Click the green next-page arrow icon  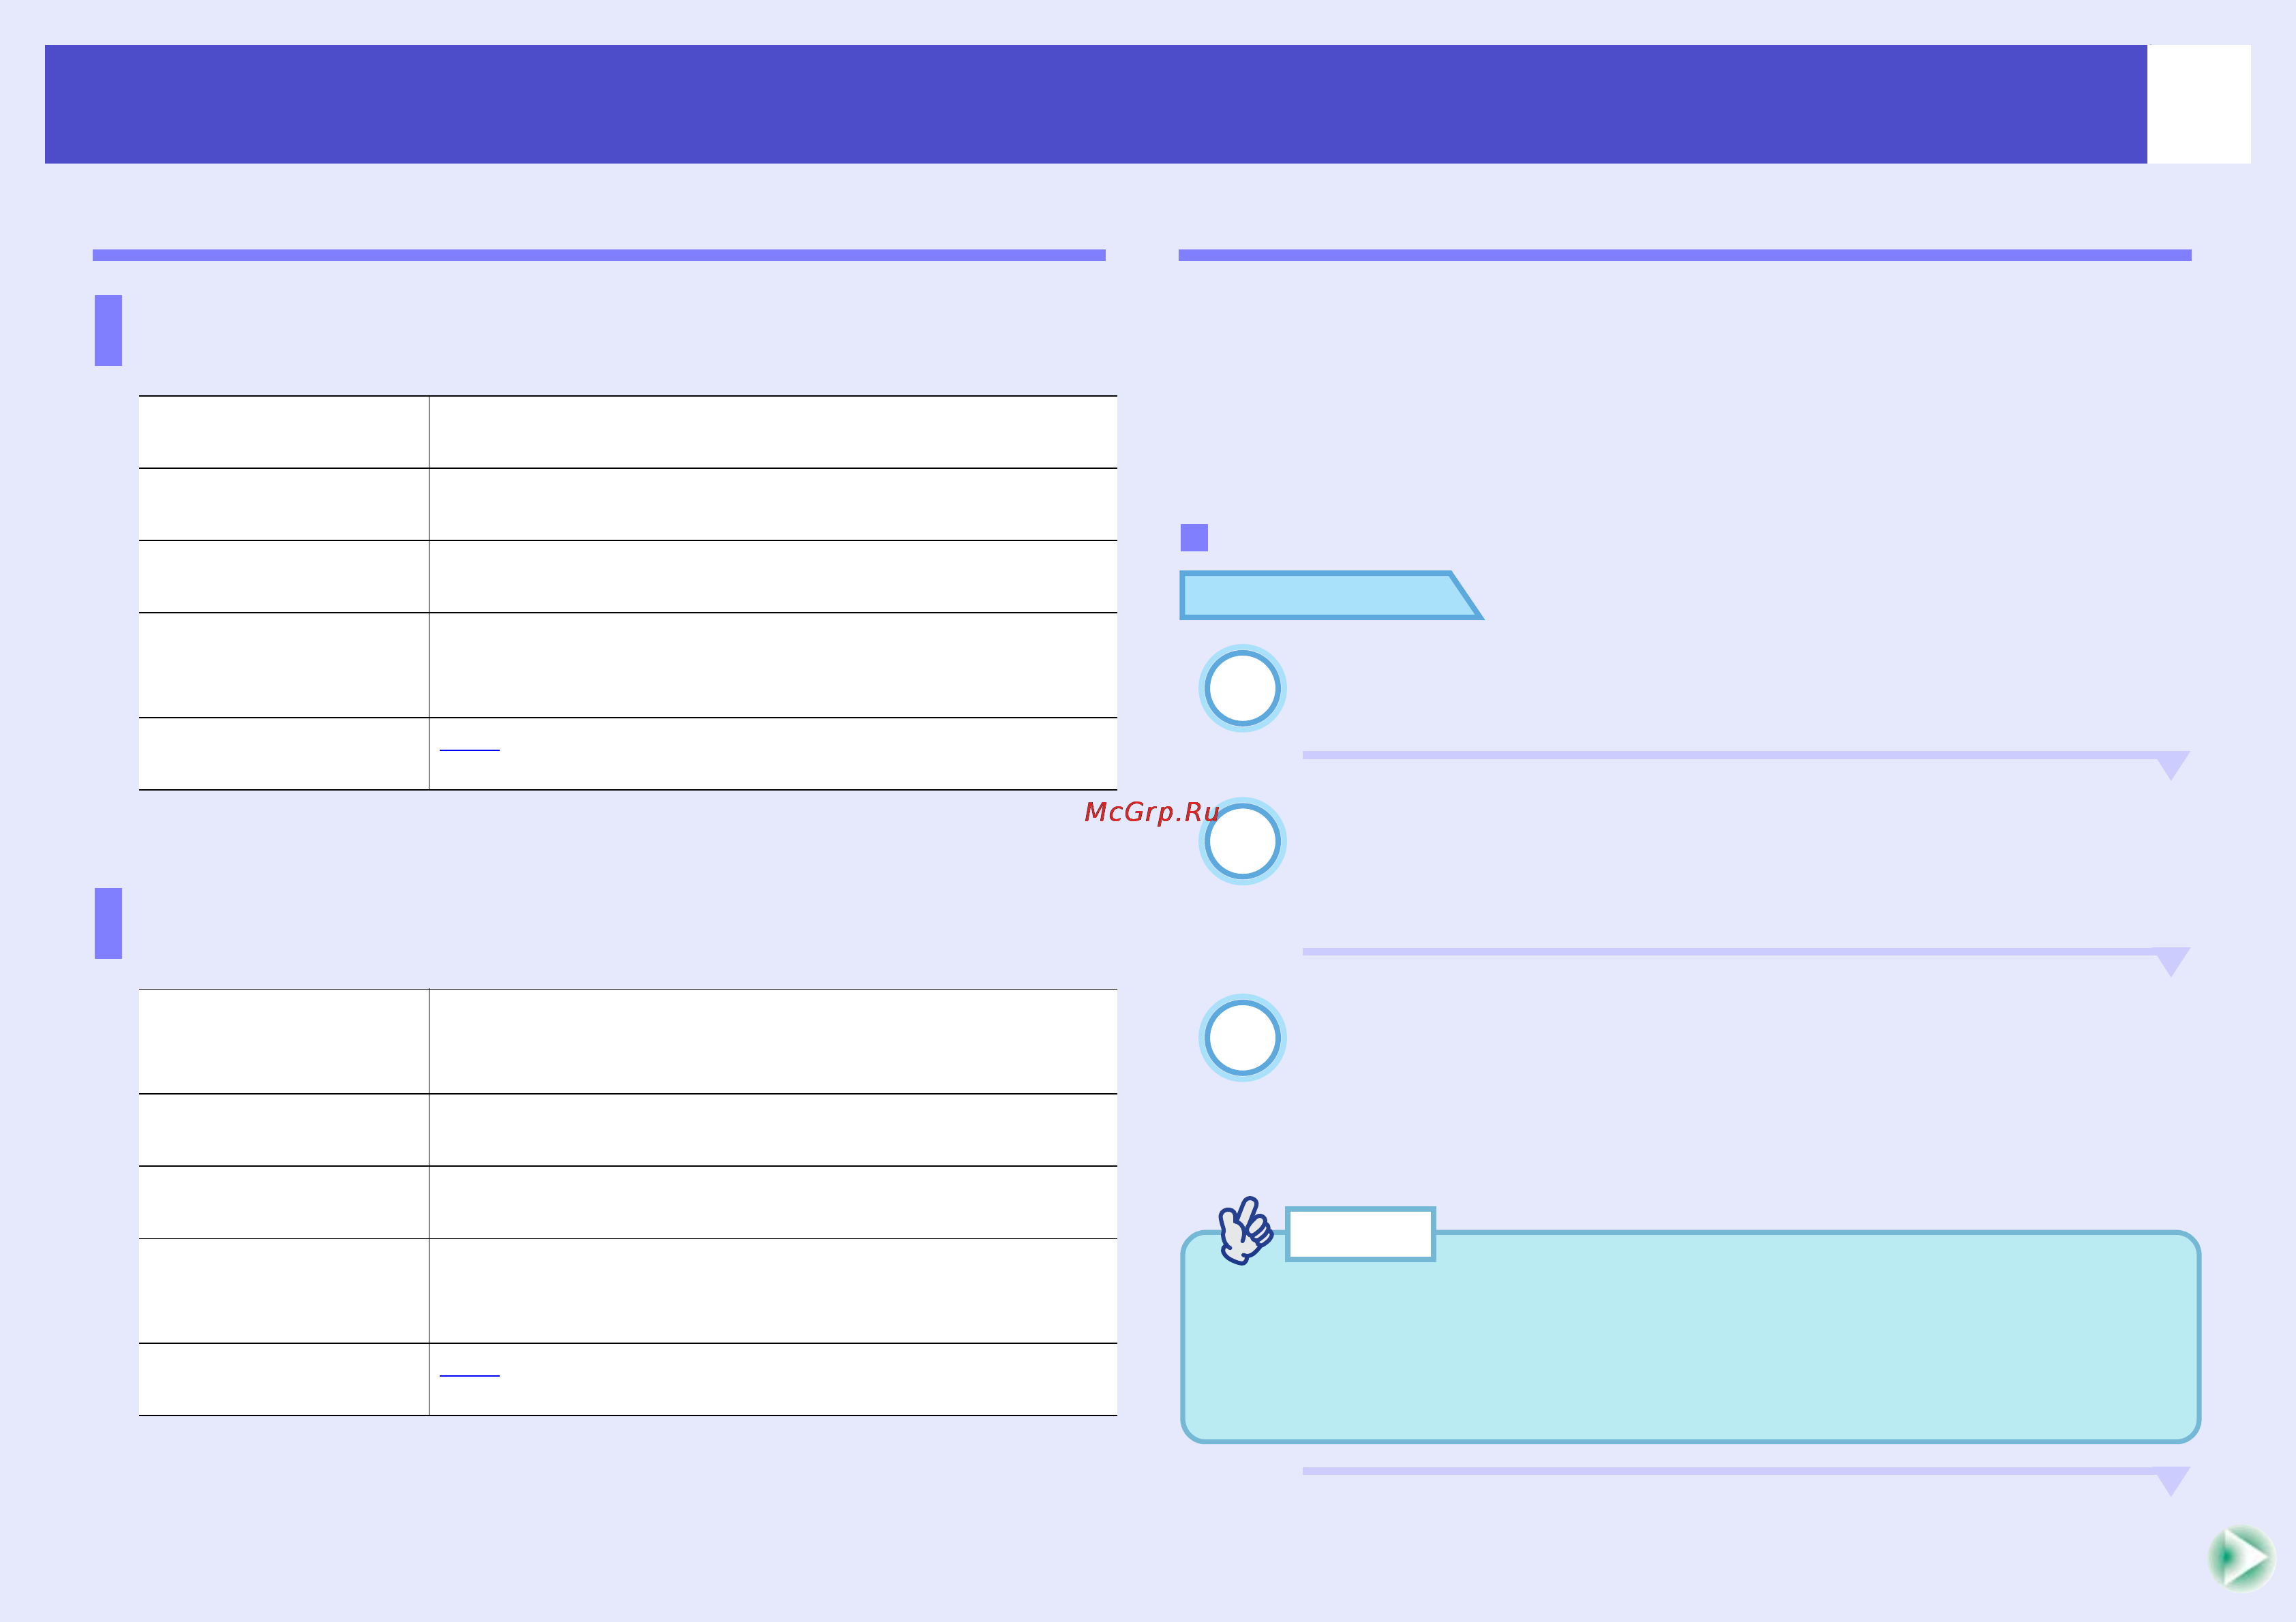tap(2241, 1558)
